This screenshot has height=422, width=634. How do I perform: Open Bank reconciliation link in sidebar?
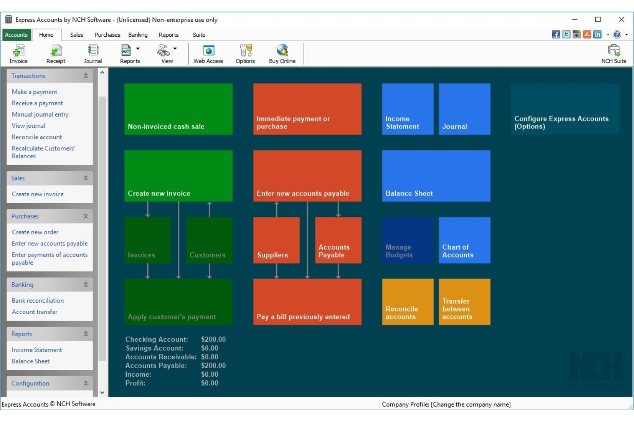coord(38,301)
